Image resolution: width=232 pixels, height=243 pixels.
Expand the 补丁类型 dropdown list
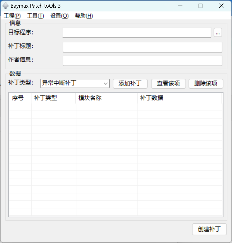pos(106,84)
